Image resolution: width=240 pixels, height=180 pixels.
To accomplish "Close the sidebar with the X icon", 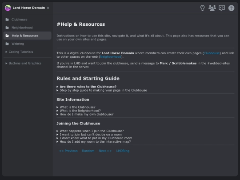I will [x=48, y=8].
